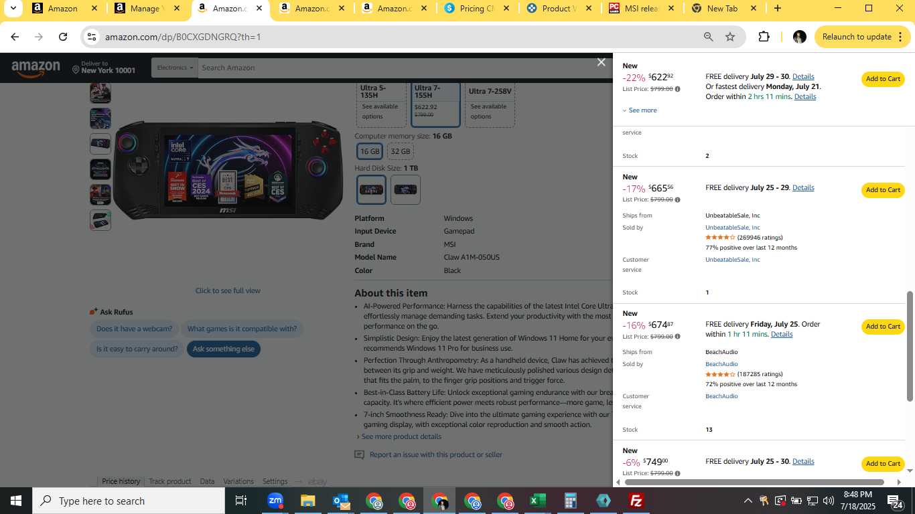
Task: Click UnbeatableSale star rating icons
Action: coord(720,238)
